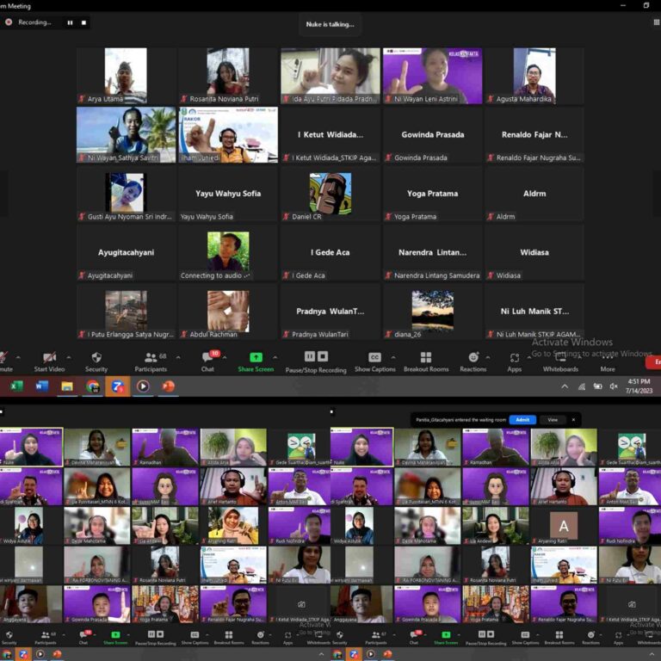Image resolution: width=661 pixels, height=661 pixels.
Task: Expand caret beside Reactions in top meeting
Action: click(x=488, y=357)
